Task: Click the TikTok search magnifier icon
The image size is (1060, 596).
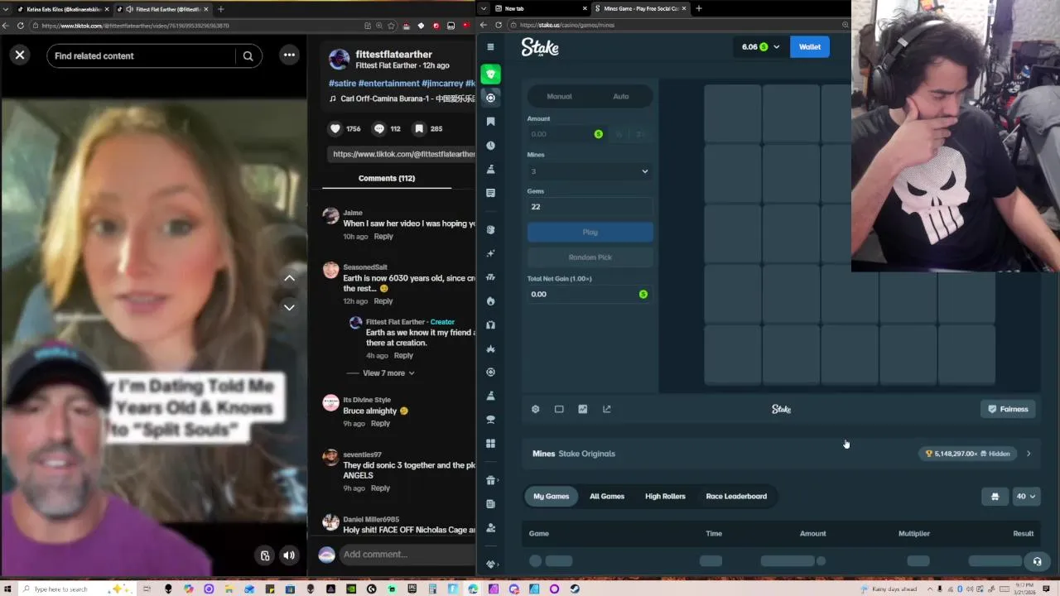Action: tap(248, 56)
